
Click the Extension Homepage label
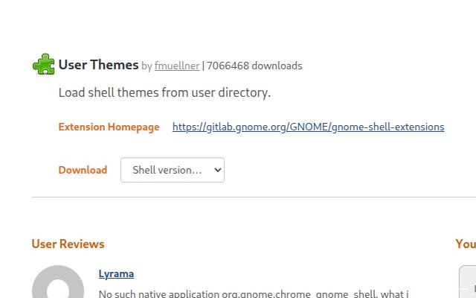point(109,127)
